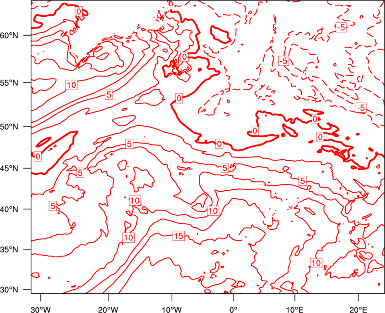This screenshot has height=313, width=385.
Task: Click the 60°N latitude axis label
Action: click(9, 35)
